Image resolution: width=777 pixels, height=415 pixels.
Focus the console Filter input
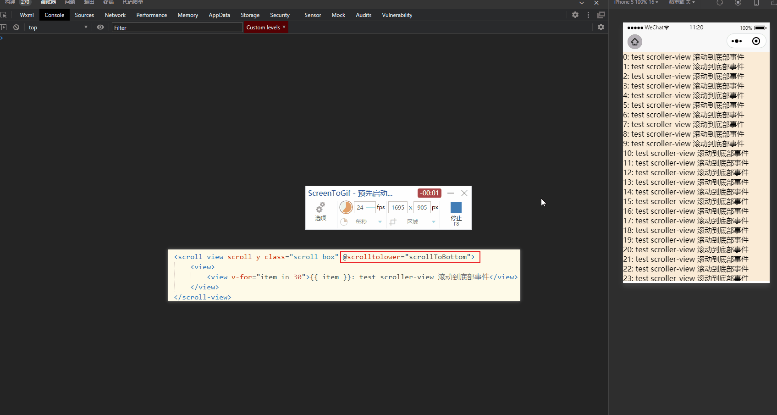[x=177, y=28]
